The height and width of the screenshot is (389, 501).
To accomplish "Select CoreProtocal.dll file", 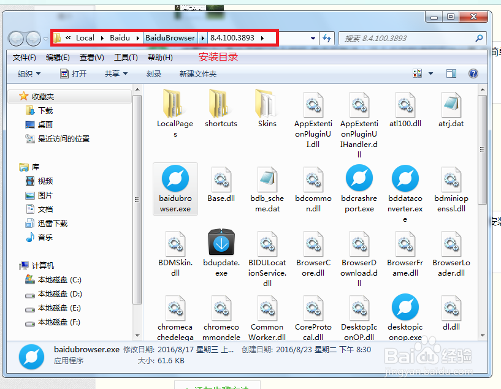I will tap(313, 318).
